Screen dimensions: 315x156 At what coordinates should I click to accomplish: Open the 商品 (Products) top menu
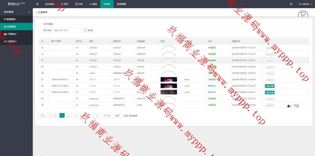pyautogui.click(x=93, y=4)
